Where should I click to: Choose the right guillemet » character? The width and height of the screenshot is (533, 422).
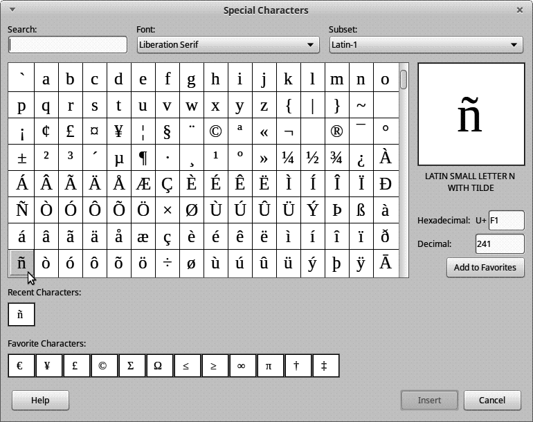tap(264, 158)
